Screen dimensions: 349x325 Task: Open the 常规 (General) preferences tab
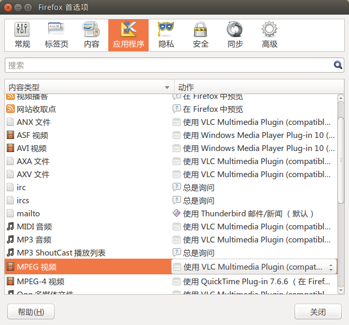click(x=22, y=35)
